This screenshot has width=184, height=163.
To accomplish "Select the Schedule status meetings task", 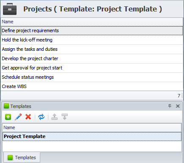I will 92,77.
